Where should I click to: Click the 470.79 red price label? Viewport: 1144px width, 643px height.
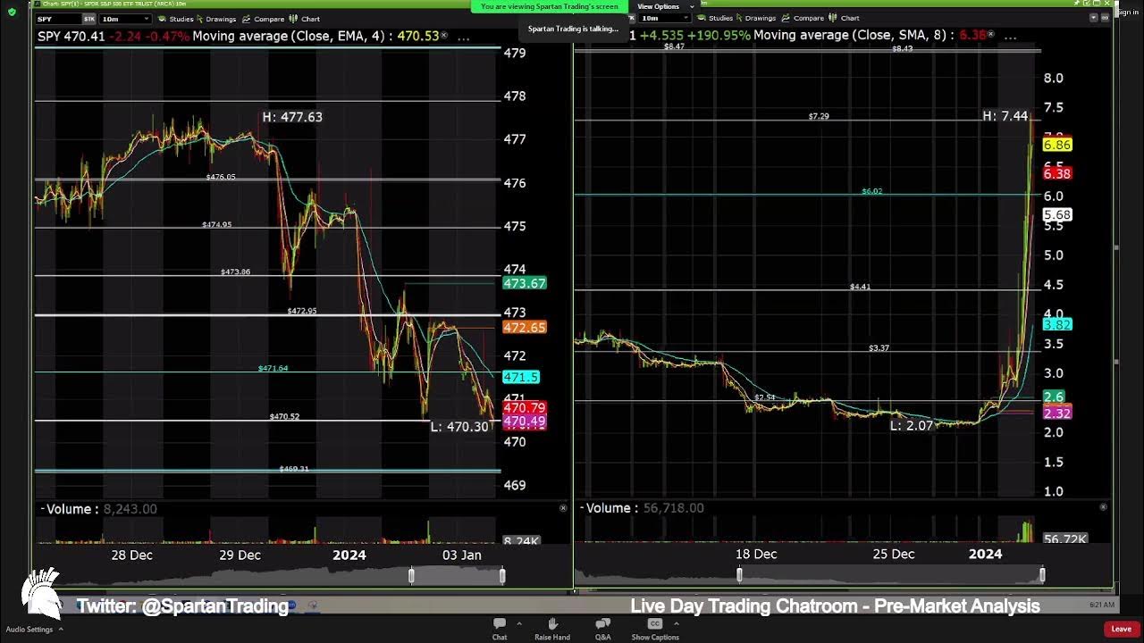(525, 408)
